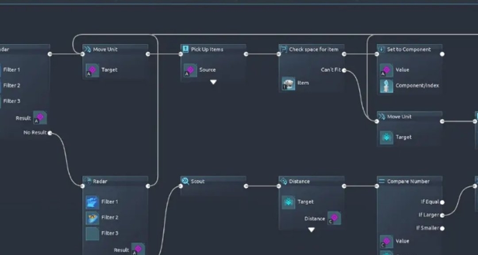Viewport: 478px width, 255px height.
Task: Click Filter 1 icon in the lower Radar node
Action: click(92, 202)
